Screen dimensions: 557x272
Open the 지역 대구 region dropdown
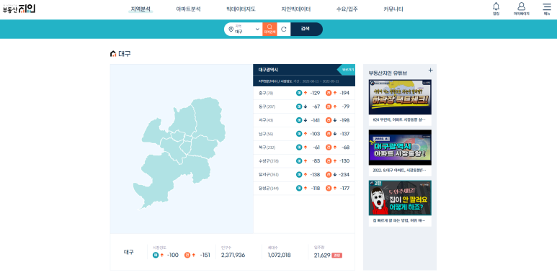pos(244,29)
